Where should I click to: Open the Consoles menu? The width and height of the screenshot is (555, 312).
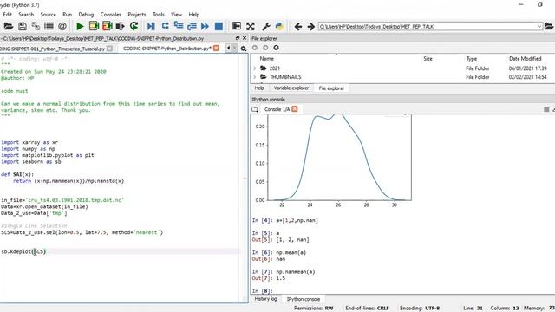pyautogui.click(x=111, y=15)
